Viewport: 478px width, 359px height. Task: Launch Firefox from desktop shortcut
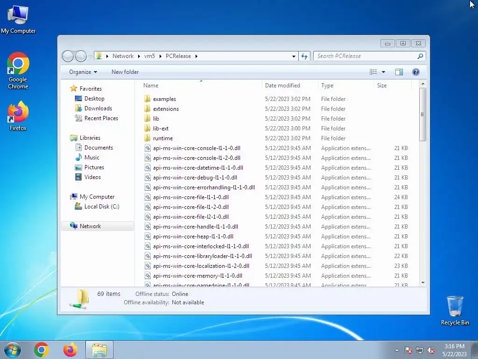pyautogui.click(x=18, y=116)
